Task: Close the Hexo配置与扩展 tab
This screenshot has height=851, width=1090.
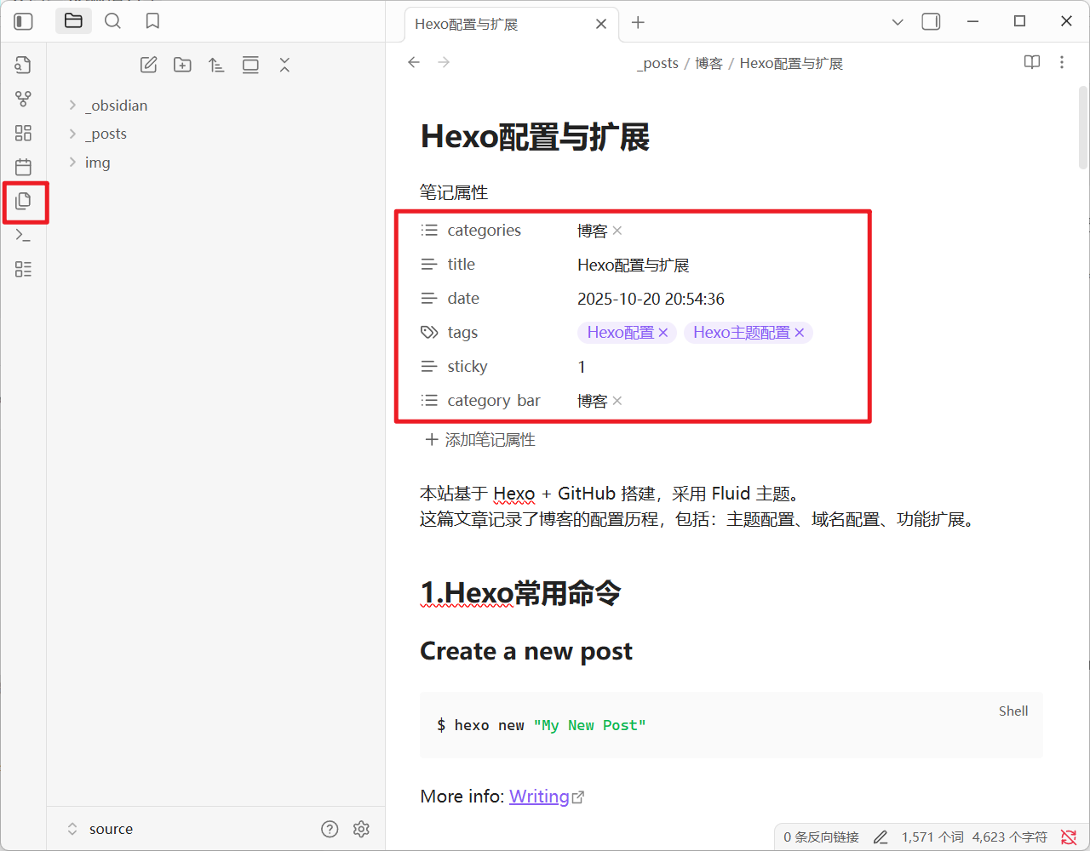Action: click(601, 24)
